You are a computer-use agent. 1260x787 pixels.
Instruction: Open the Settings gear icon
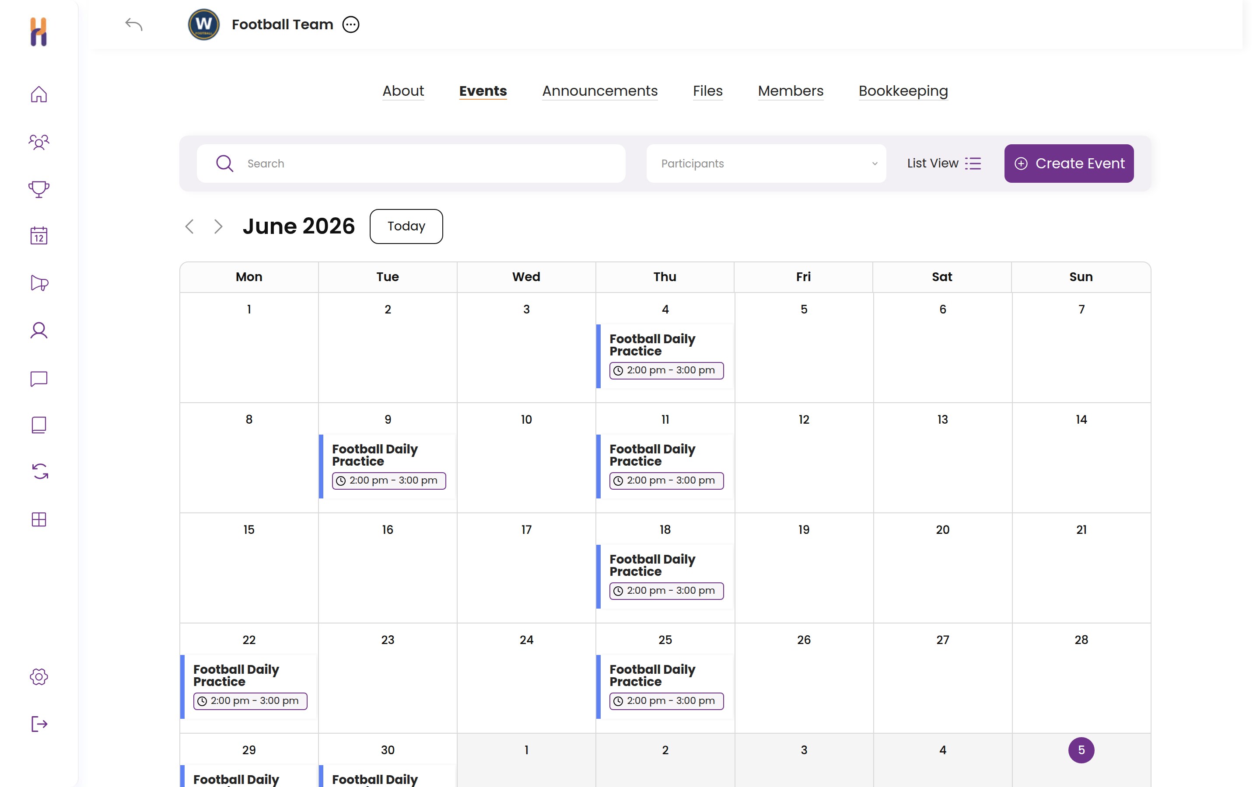pos(38,677)
